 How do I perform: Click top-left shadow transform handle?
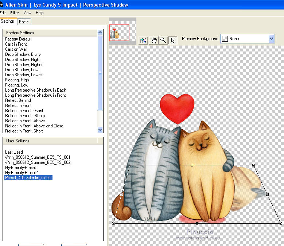[130, 165]
